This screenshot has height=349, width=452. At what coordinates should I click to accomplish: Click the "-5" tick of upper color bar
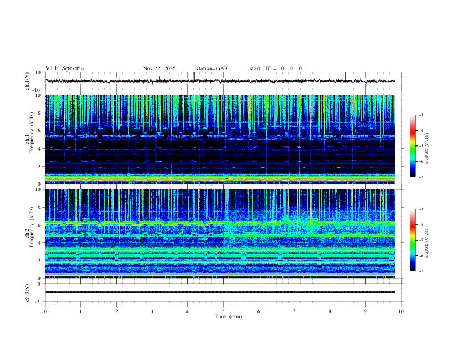pos(421,146)
